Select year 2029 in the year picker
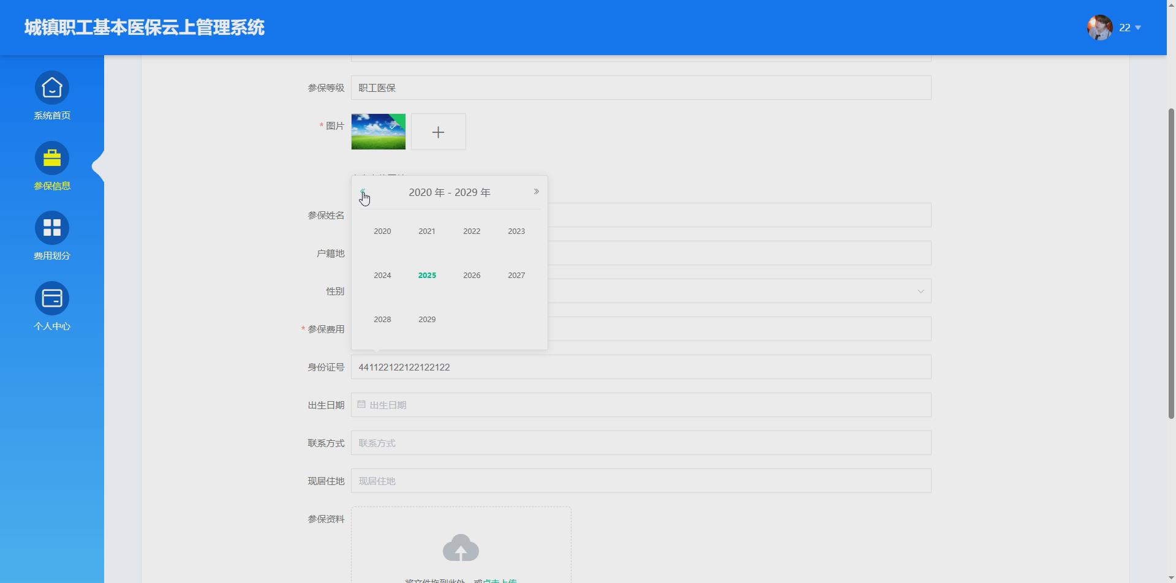The image size is (1176, 583). tap(427, 319)
